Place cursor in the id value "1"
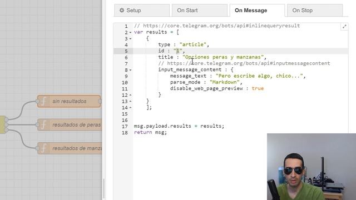This screenshot has height=200, width=356. (178, 51)
